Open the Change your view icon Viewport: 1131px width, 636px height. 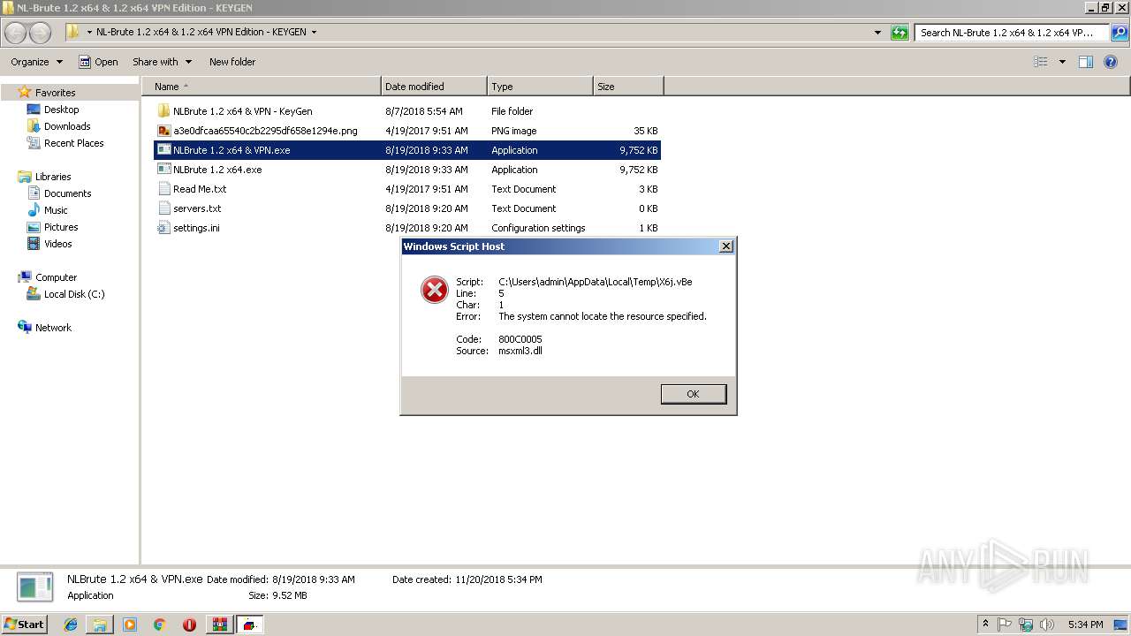coord(1041,62)
